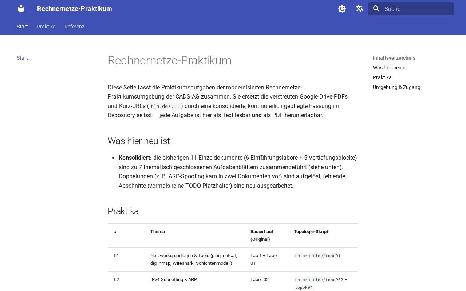The width and height of the screenshot is (466, 291).
Task: Jump to 'Was hier neu ist' in contents
Action: click(390, 68)
